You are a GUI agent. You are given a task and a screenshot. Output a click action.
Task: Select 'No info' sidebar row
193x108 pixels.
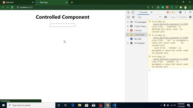pyautogui.click(x=137, y=39)
